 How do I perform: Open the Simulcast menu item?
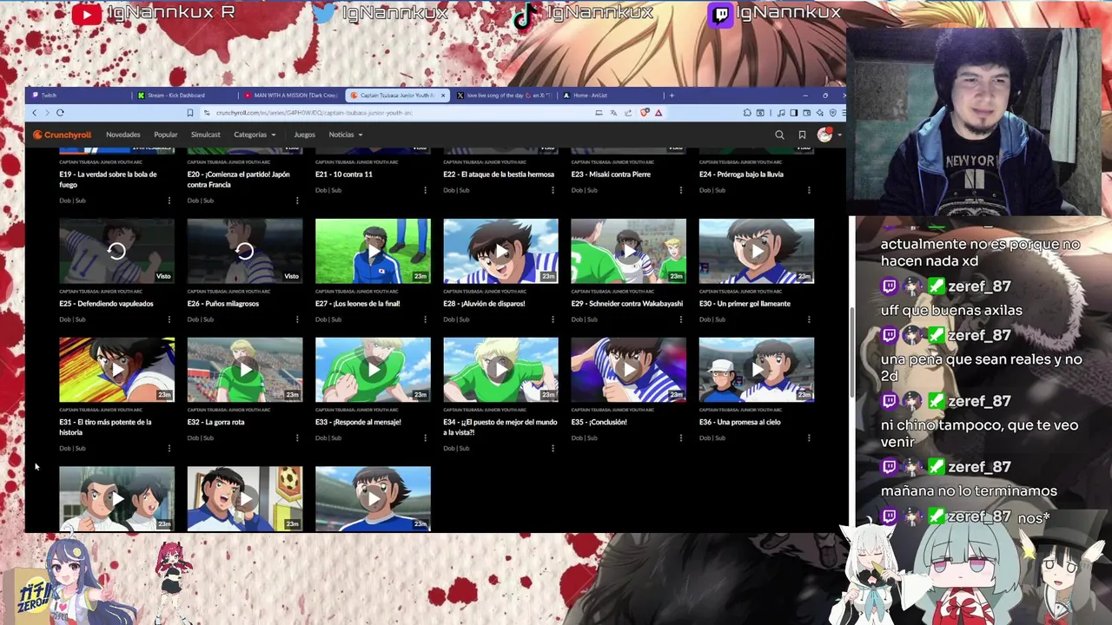[x=205, y=135]
